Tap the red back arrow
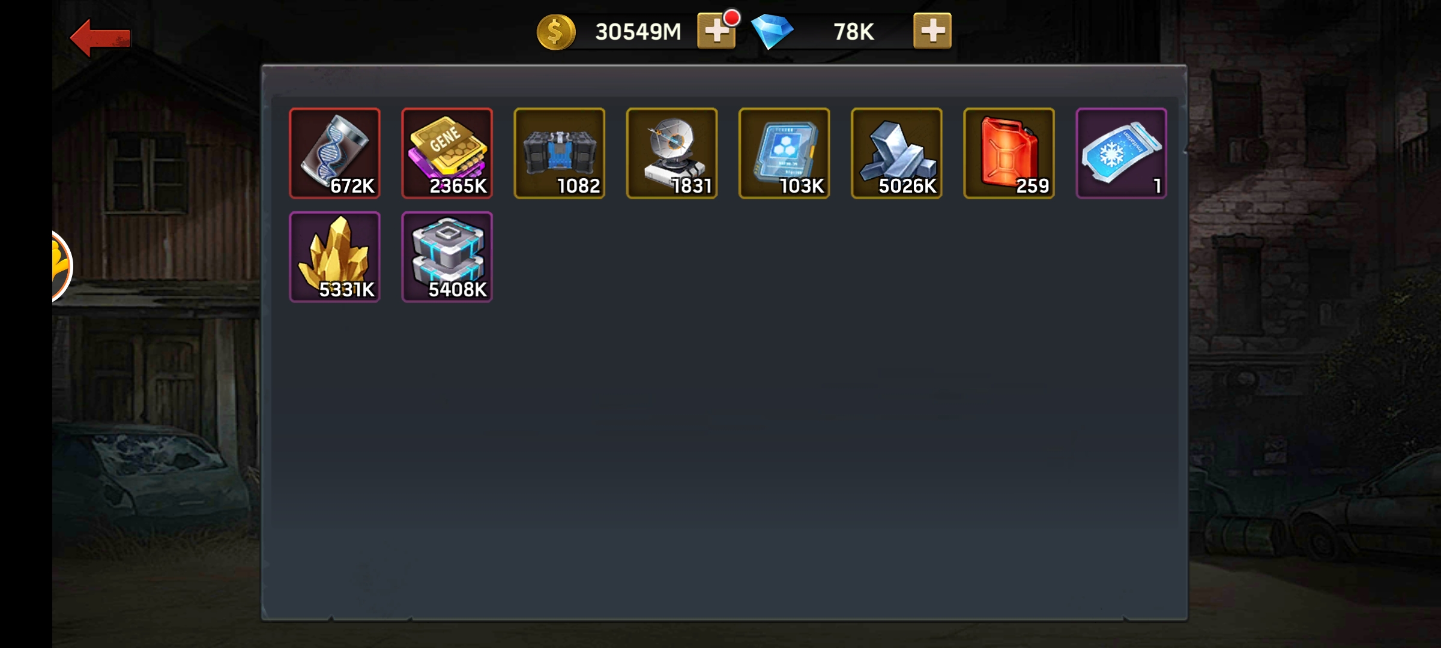The width and height of the screenshot is (1441, 648). pyautogui.click(x=100, y=37)
